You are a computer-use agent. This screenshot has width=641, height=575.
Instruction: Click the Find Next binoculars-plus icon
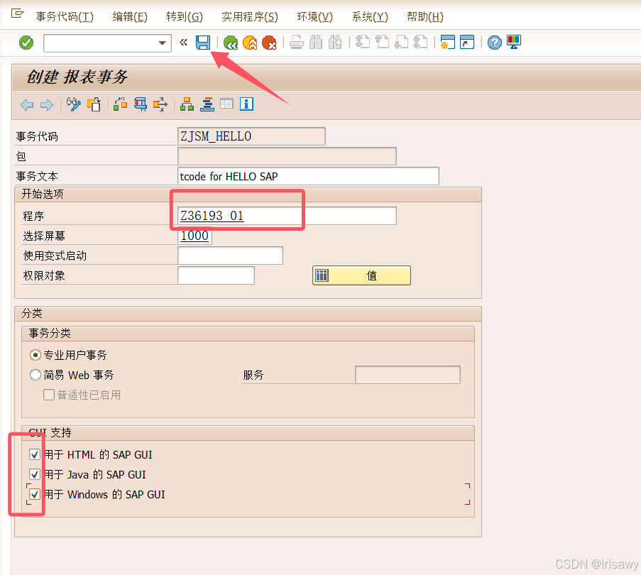pos(335,43)
